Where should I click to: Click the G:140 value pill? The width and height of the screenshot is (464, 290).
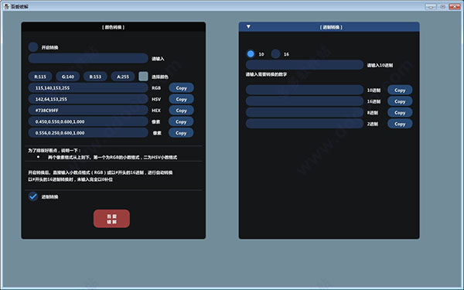pyautogui.click(x=68, y=77)
